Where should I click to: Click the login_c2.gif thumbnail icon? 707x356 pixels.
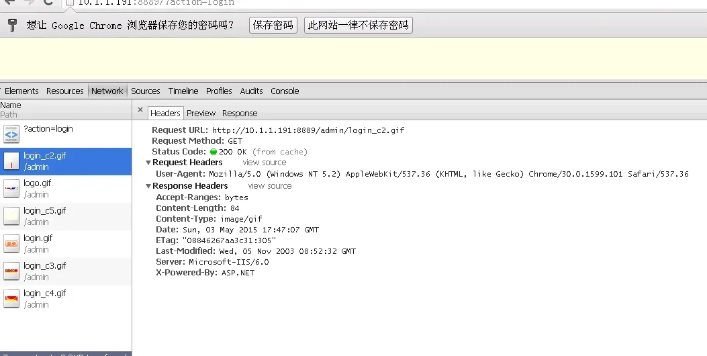11,161
